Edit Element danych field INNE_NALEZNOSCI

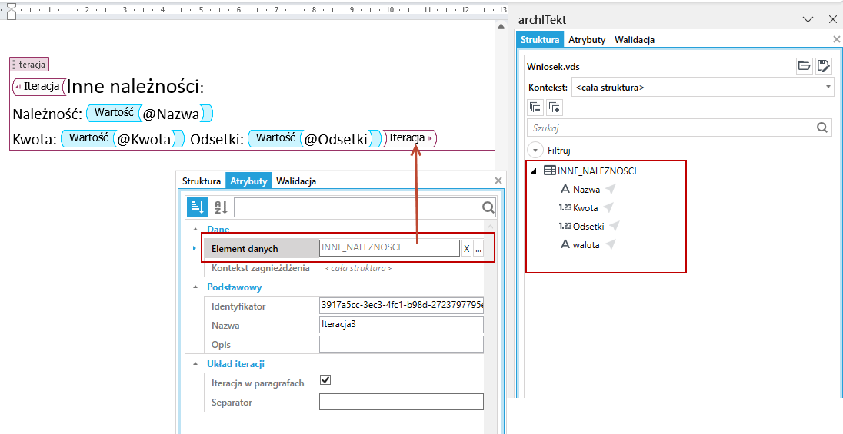pyautogui.click(x=389, y=248)
